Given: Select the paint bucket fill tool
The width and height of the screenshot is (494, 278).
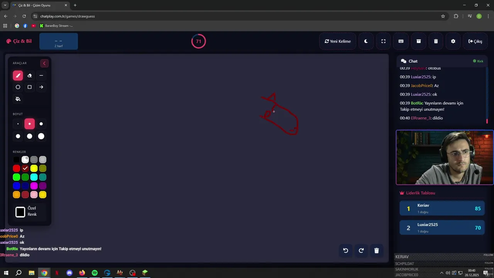Looking at the screenshot, I should pyautogui.click(x=18, y=99).
